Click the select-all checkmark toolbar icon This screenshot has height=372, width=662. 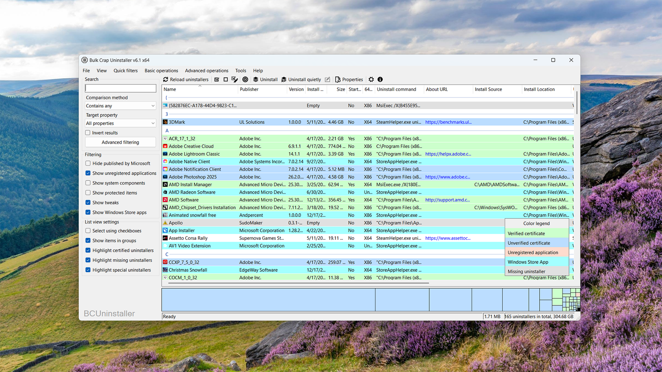(x=217, y=79)
